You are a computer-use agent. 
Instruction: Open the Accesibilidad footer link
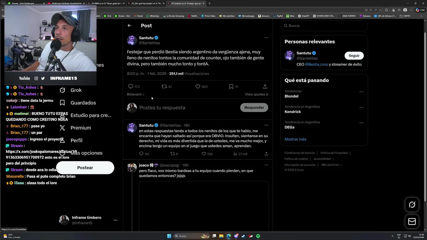(322, 159)
